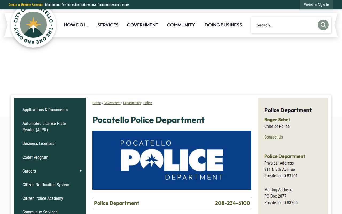The width and height of the screenshot is (342, 214).
Task: Go to Departments breadcrumb link
Action: pos(132,103)
